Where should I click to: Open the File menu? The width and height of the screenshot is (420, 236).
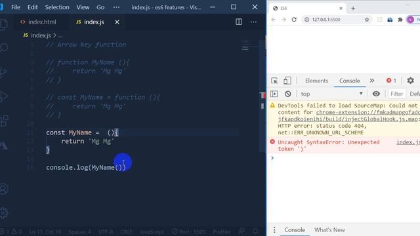(x=16, y=7)
